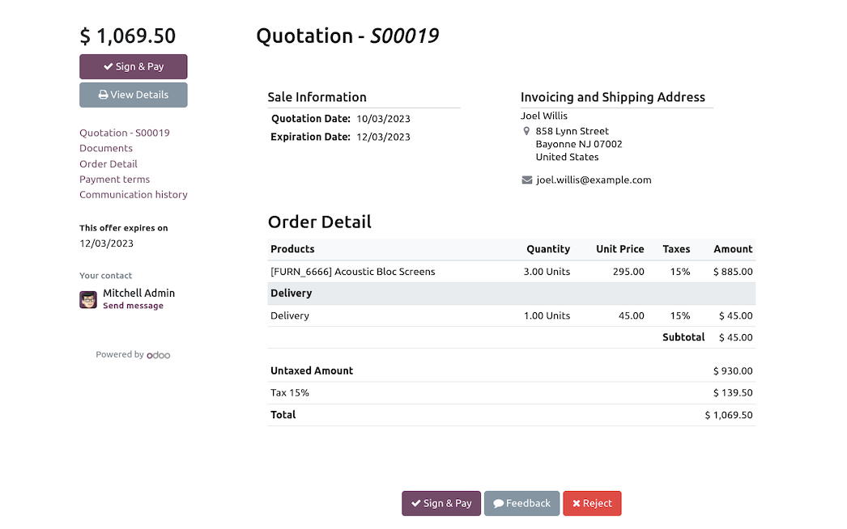The width and height of the screenshot is (847, 529).
Task: Open the Payment terms section
Action: pyautogui.click(x=114, y=179)
